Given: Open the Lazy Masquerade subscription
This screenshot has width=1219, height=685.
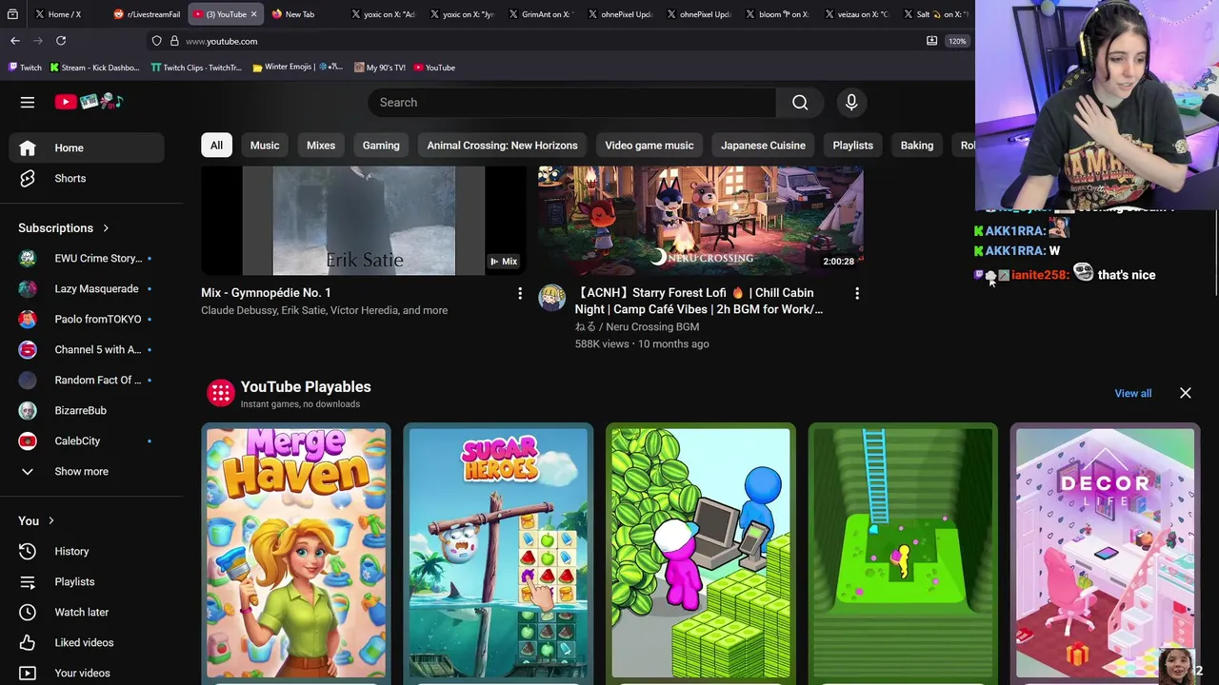Looking at the screenshot, I should tap(87, 288).
